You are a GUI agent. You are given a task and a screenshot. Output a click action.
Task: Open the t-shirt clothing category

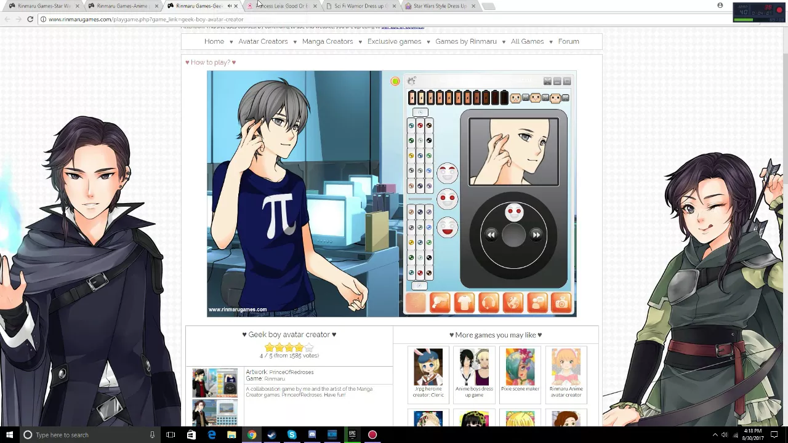tap(464, 303)
